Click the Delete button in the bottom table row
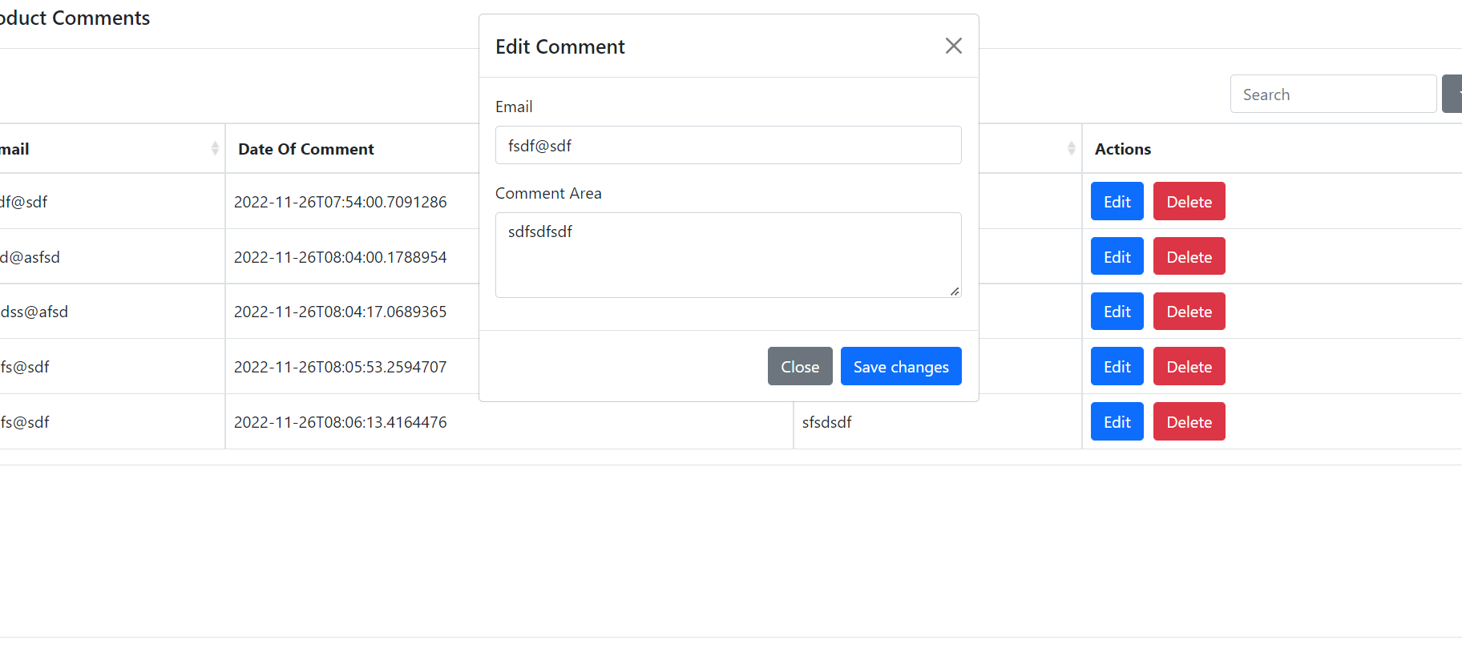Image resolution: width=1462 pixels, height=648 pixels. (1189, 421)
